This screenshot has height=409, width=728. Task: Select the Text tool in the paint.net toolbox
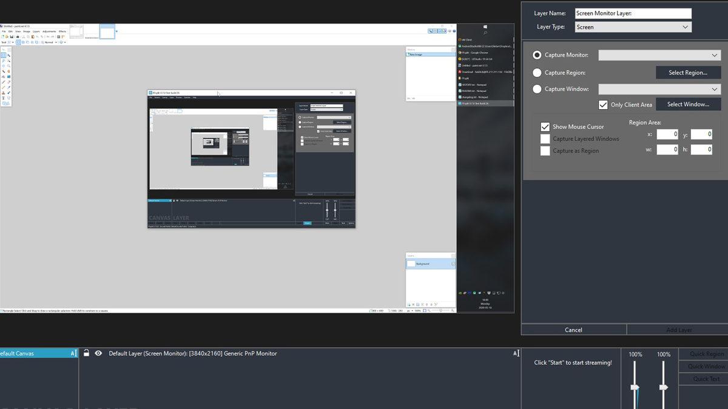point(3,98)
